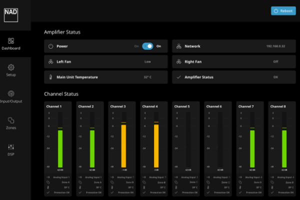
Task: Open the Zones page
Action: pos(11,123)
